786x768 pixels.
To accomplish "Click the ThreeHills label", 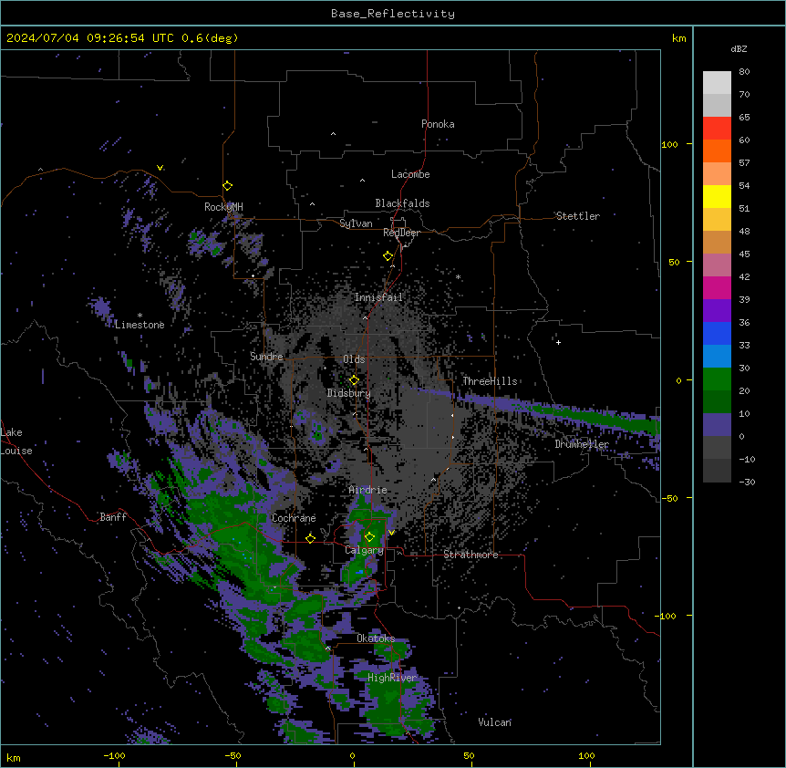I will [x=490, y=381].
